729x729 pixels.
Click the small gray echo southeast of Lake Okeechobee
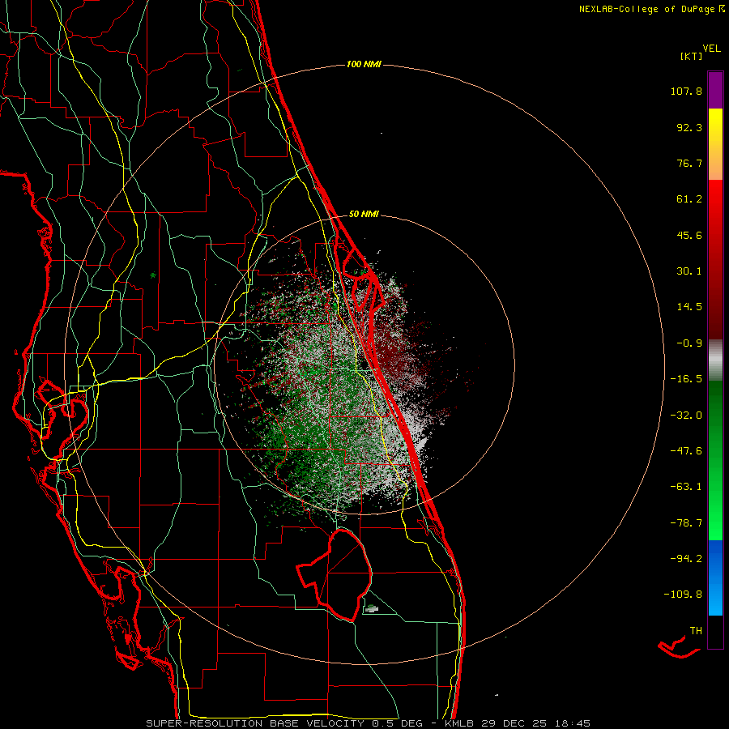(x=371, y=608)
